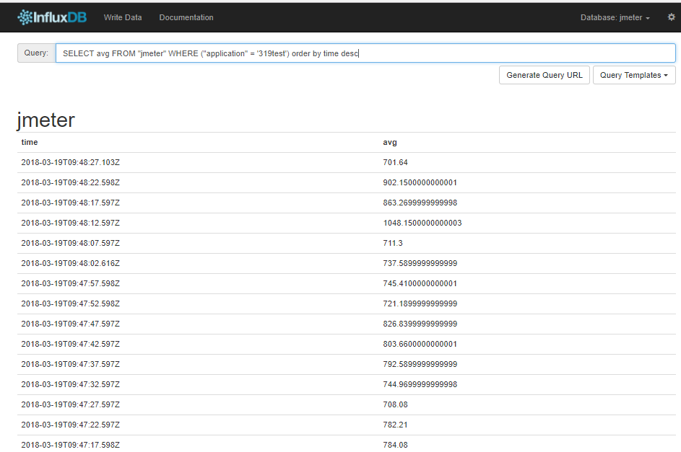Select timestamp 2018-03-19T09:47:17.598Z
681x452 pixels.
70,445
